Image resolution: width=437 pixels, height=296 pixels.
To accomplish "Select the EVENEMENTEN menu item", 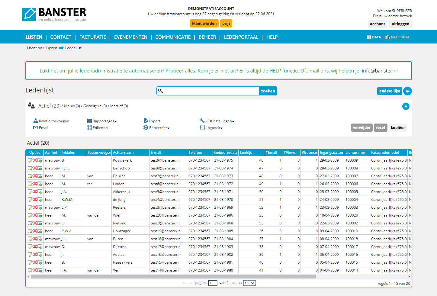I will (131, 37).
